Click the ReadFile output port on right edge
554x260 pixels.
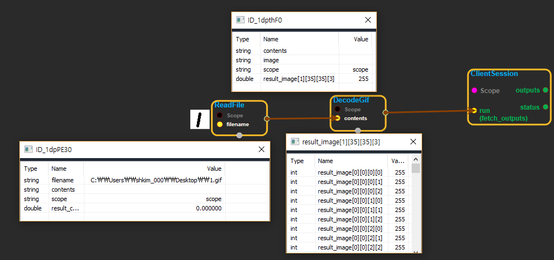pyautogui.click(x=267, y=118)
